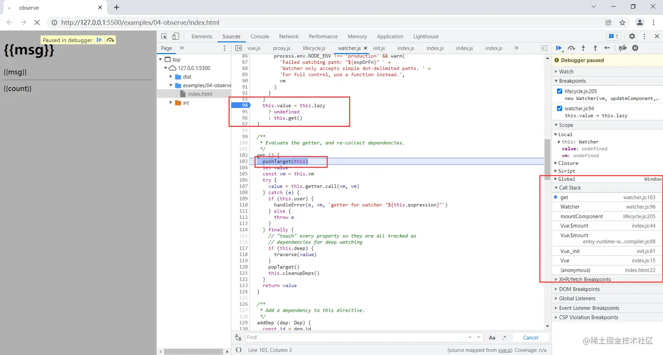The height and width of the screenshot is (355, 663).
Task: Click the Step over next function call icon
Action: tap(571, 48)
